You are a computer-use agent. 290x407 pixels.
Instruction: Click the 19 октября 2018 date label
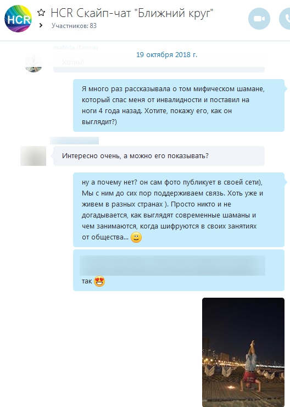[166, 55]
